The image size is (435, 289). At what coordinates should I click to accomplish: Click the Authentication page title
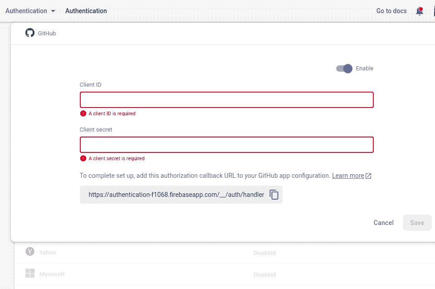(x=86, y=11)
